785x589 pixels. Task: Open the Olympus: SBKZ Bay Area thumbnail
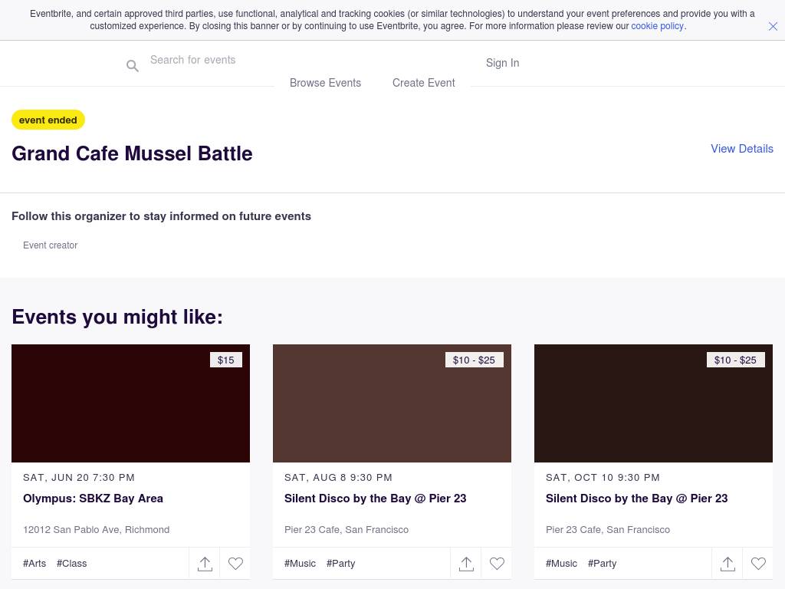tap(130, 403)
